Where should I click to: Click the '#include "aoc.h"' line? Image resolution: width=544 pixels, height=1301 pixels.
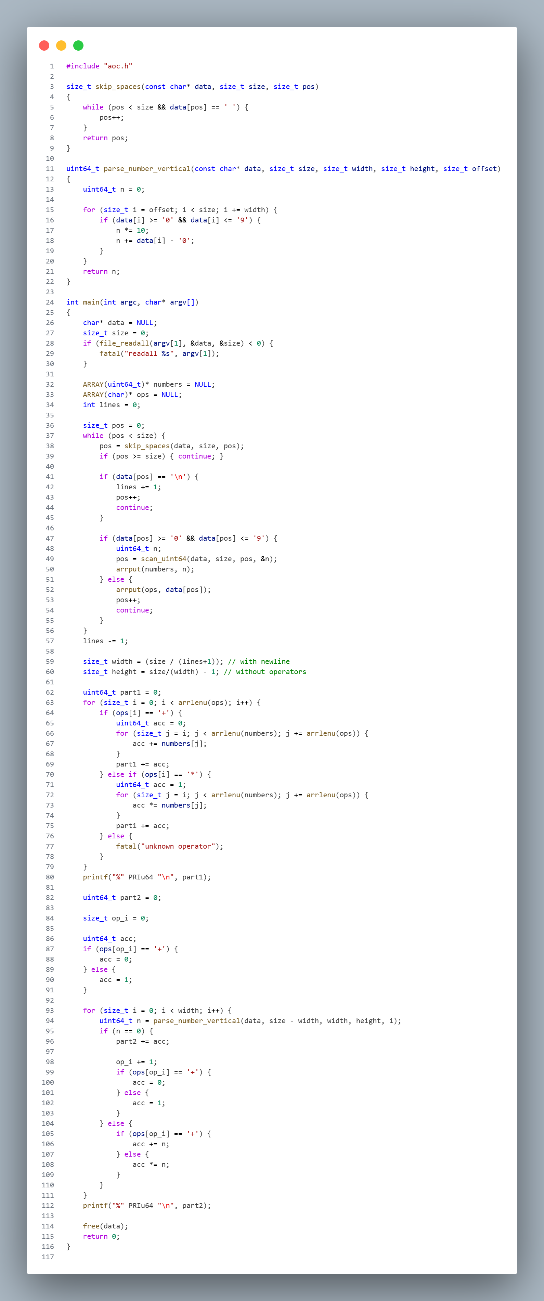click(x=100, y=66)
